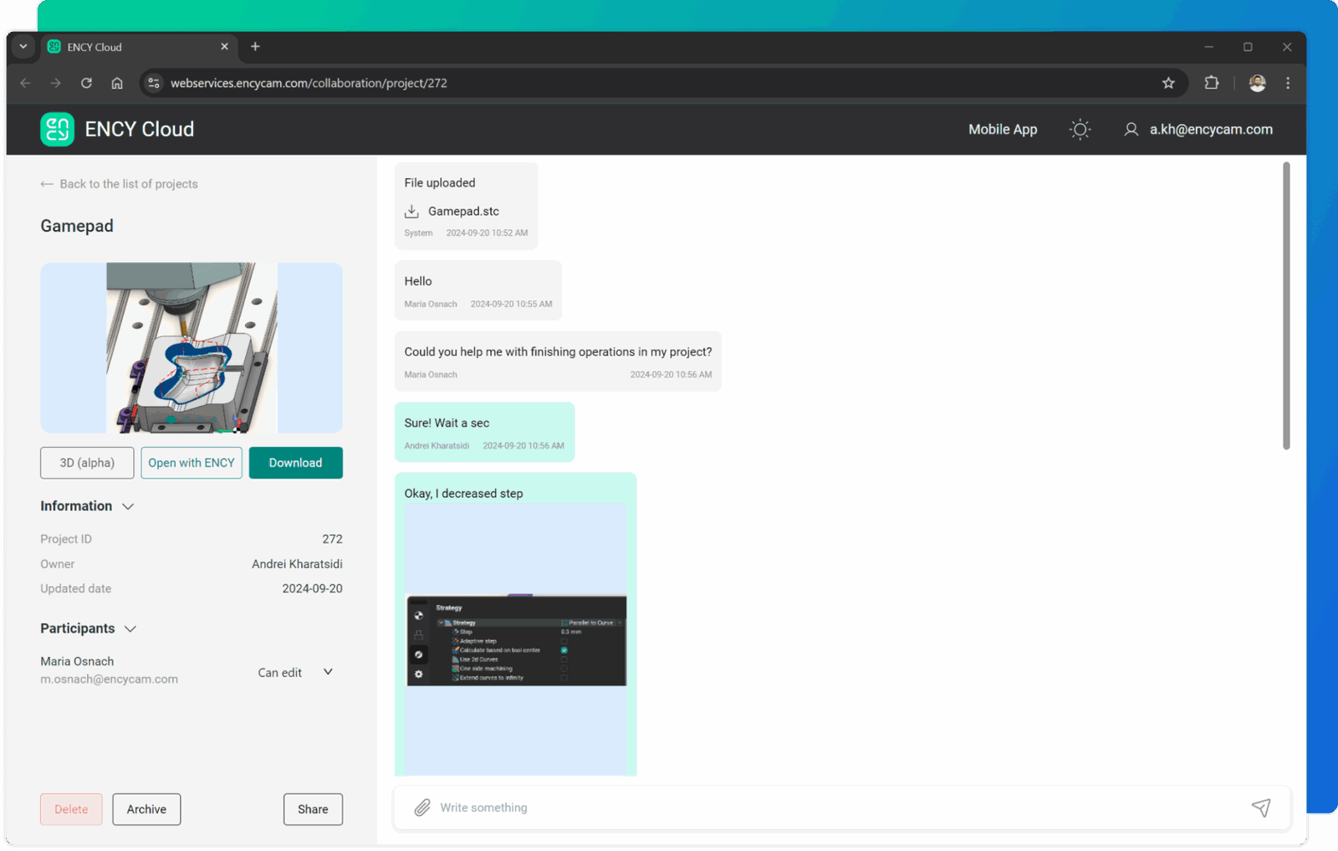Reload the page in browser
The image size is (1338, 851).
(86, 83)
